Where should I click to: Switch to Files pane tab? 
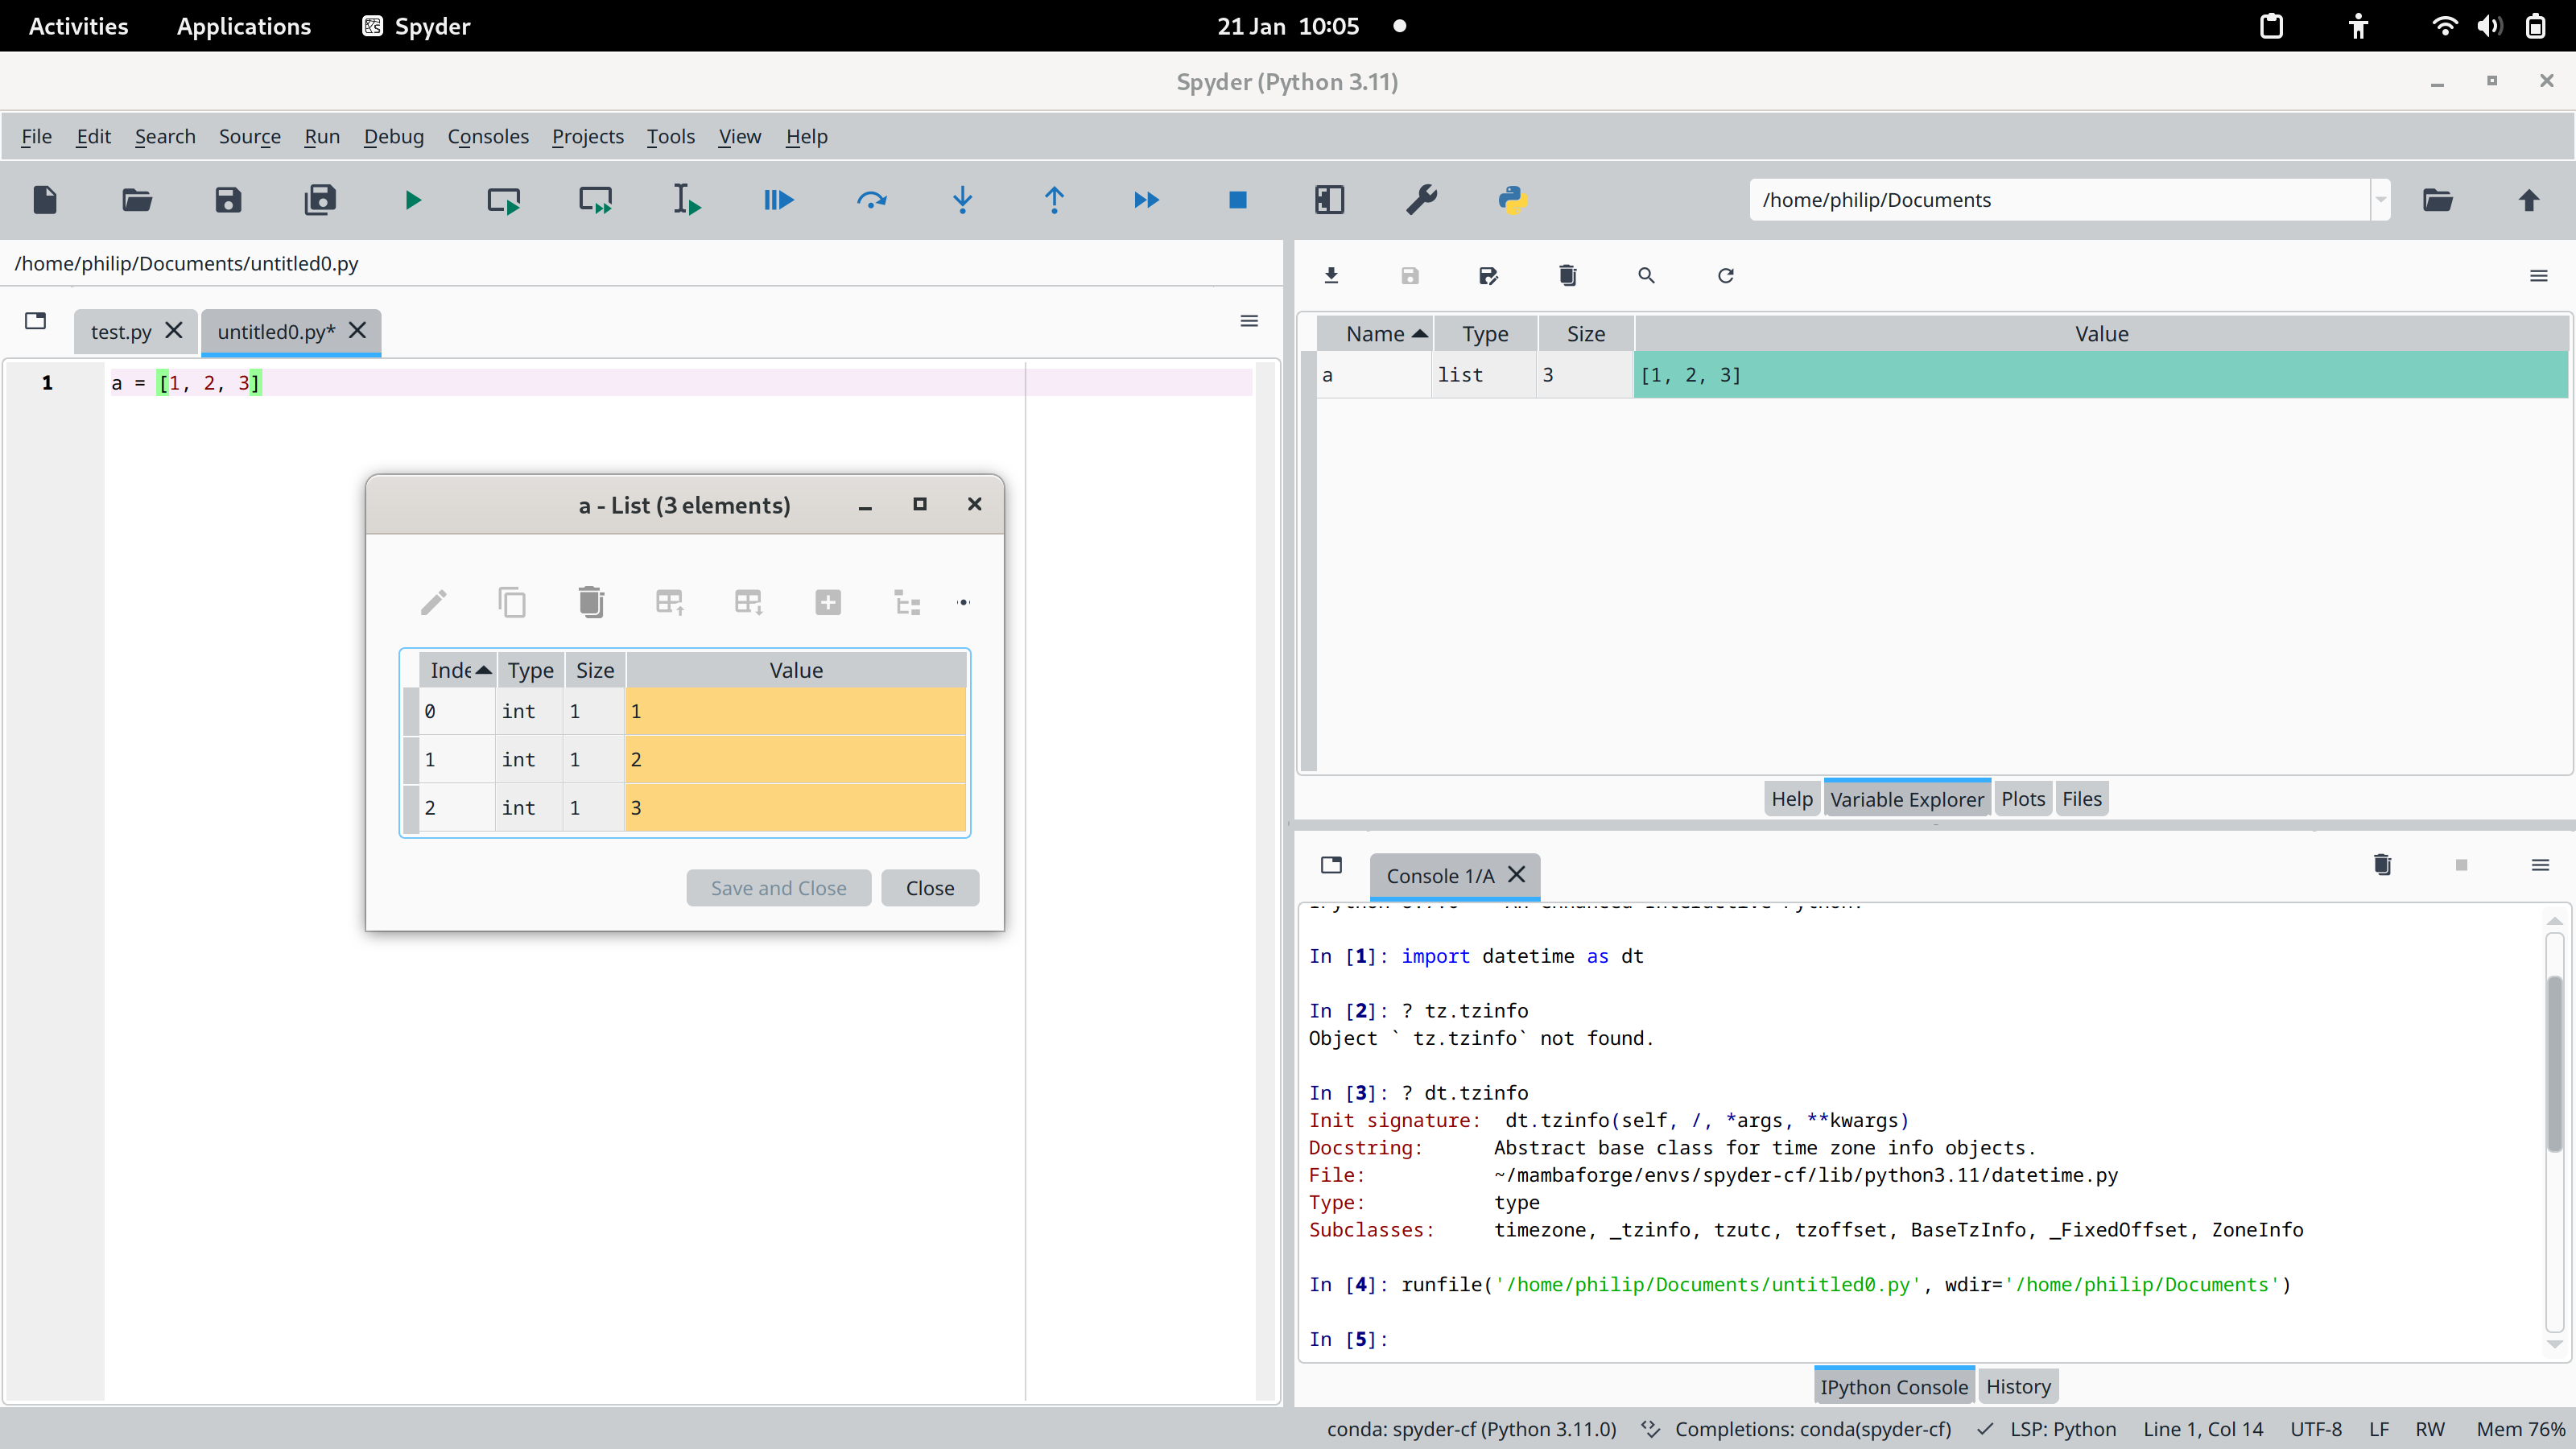tap(2082, 799)
